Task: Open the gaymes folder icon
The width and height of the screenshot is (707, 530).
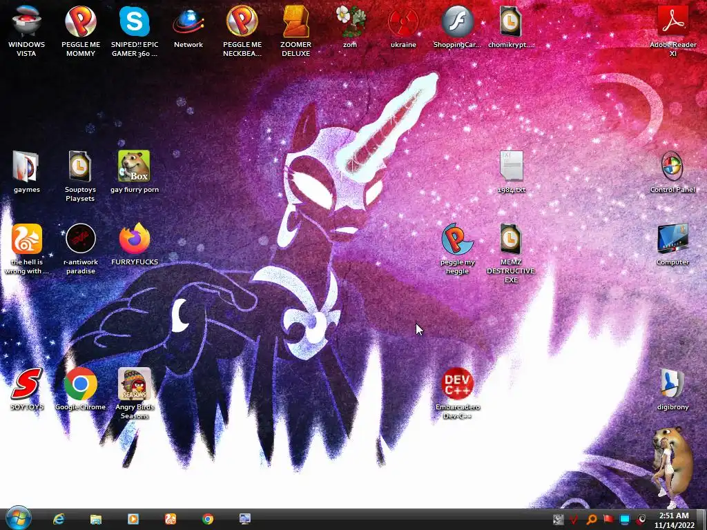Action: point(27,166)
